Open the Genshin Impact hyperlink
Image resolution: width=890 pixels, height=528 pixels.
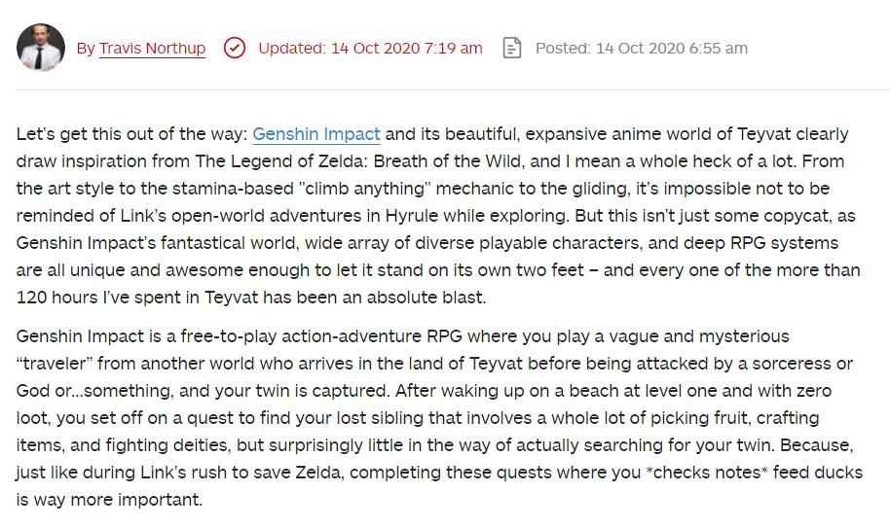(x=316, y=134)
